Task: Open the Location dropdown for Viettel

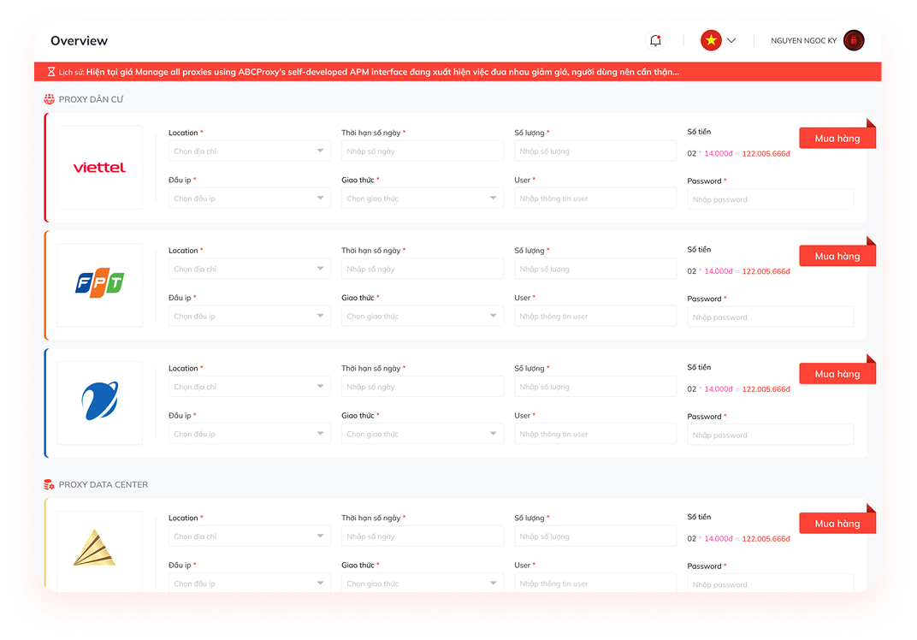Action: pos(249,150)
